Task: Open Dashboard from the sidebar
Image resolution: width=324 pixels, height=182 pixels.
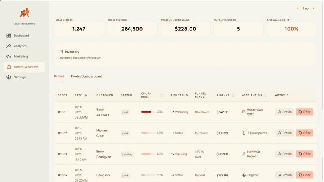Action: tap(24, 36)
